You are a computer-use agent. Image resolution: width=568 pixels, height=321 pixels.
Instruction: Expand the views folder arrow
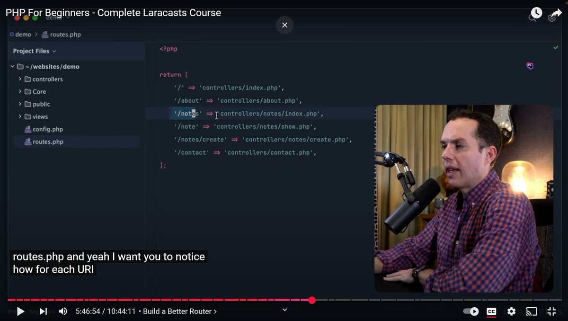click(20, 116)
